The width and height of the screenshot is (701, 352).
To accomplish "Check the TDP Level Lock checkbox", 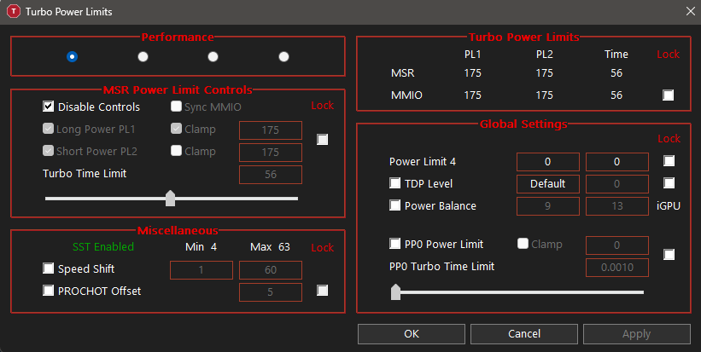I will [669, 183].
